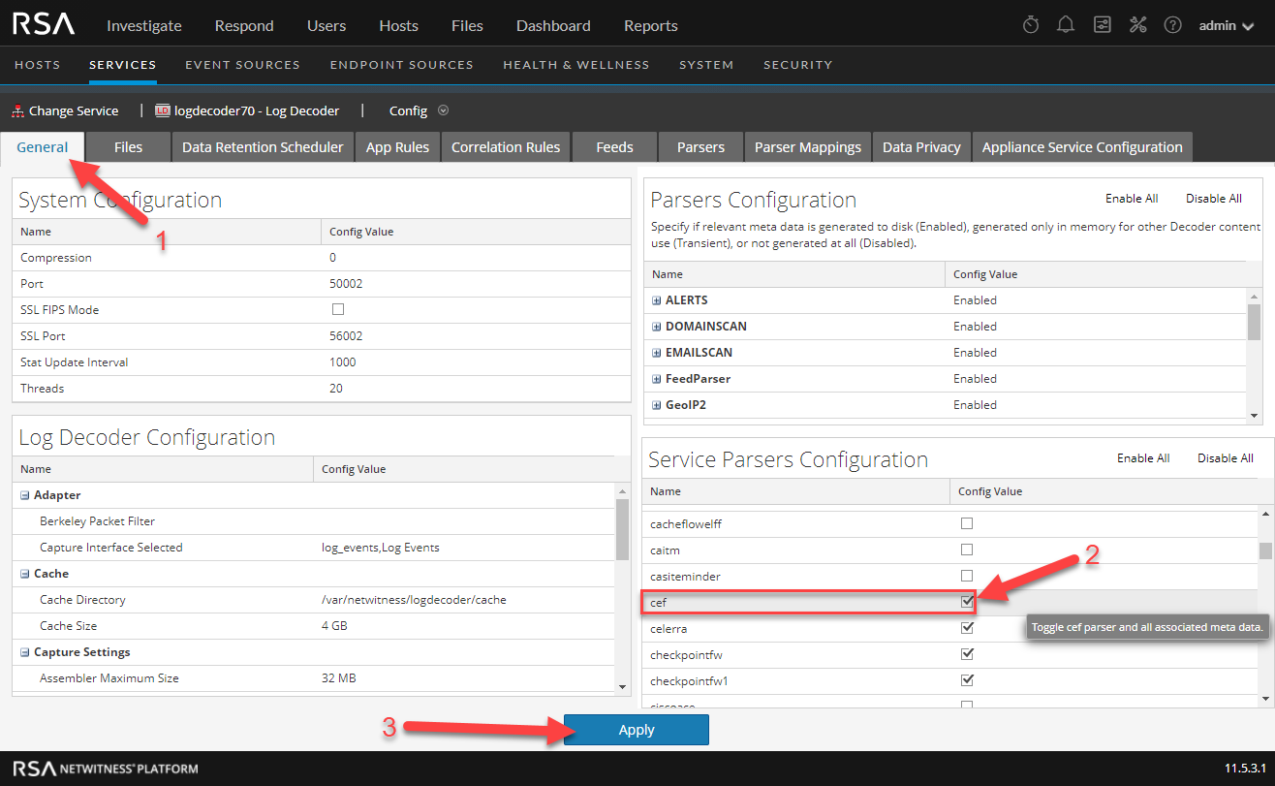Open the help question mark icon
Screen dimensions: 1275x786
pyautogui.click(x=1172, y=25)
